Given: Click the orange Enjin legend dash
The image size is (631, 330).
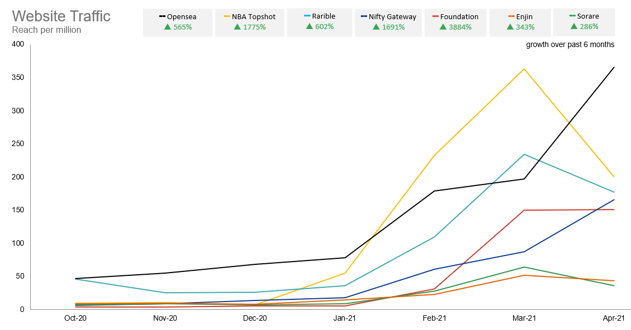Looking at the screenshot, I should point(512,16).
